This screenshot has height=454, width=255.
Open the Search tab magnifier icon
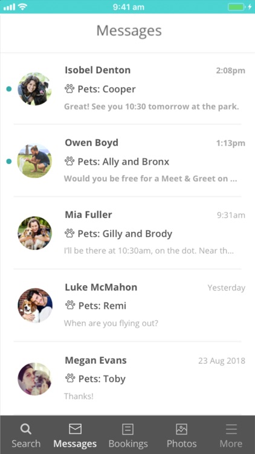click(x=26, y=429)
